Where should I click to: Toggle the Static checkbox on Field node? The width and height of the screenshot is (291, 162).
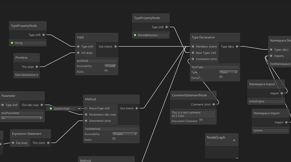click(106, 71)
